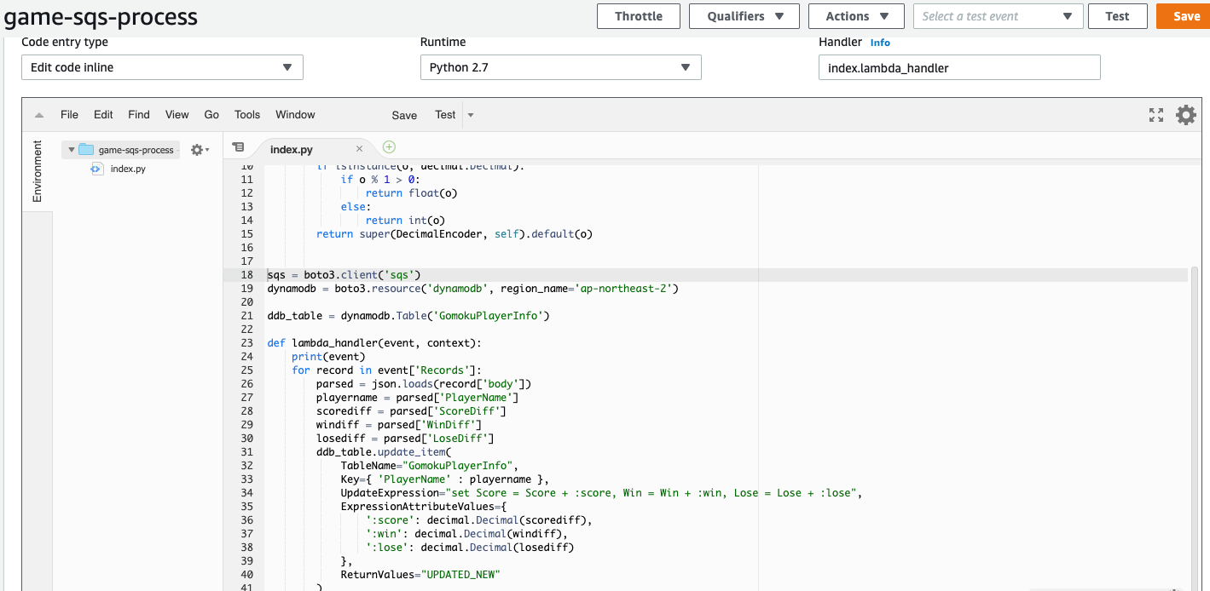1210x591 pixels.
Task: Click the Throttle button
Action: [x=638, y=15]
